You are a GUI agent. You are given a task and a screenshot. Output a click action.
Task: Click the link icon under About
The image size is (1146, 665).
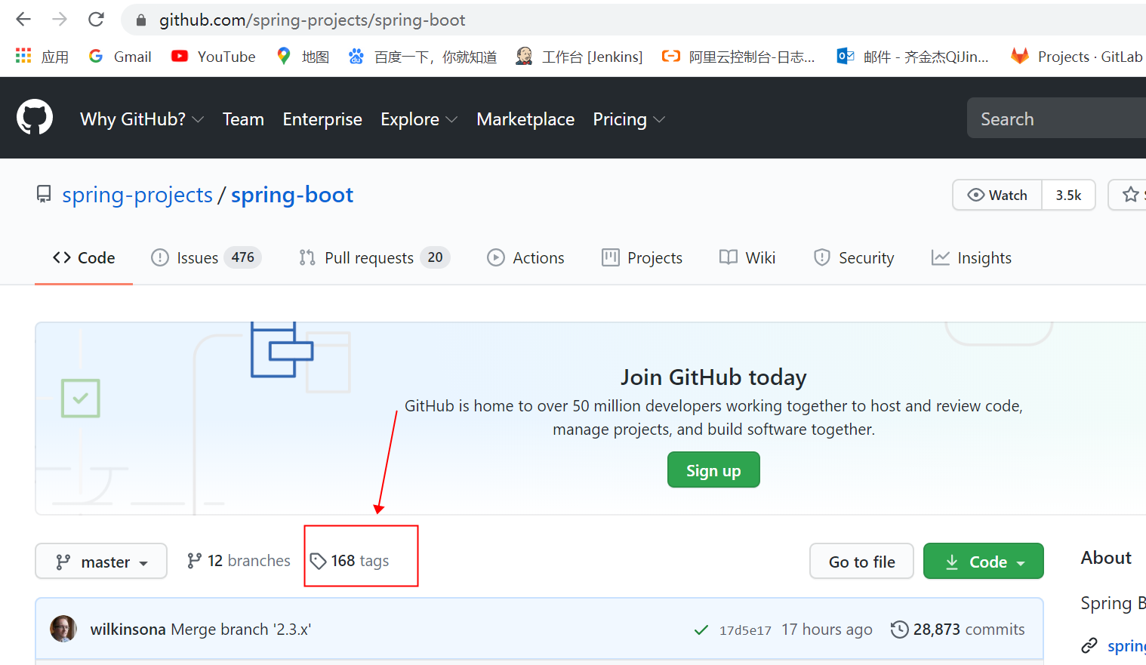(x=1089, y=645)
